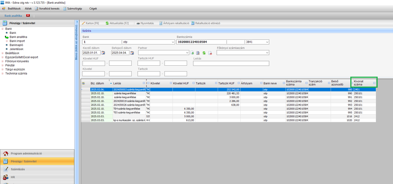Click filter square in Kivonat száma header
Screen dimensions: 393x184
[x=374, y=83]
